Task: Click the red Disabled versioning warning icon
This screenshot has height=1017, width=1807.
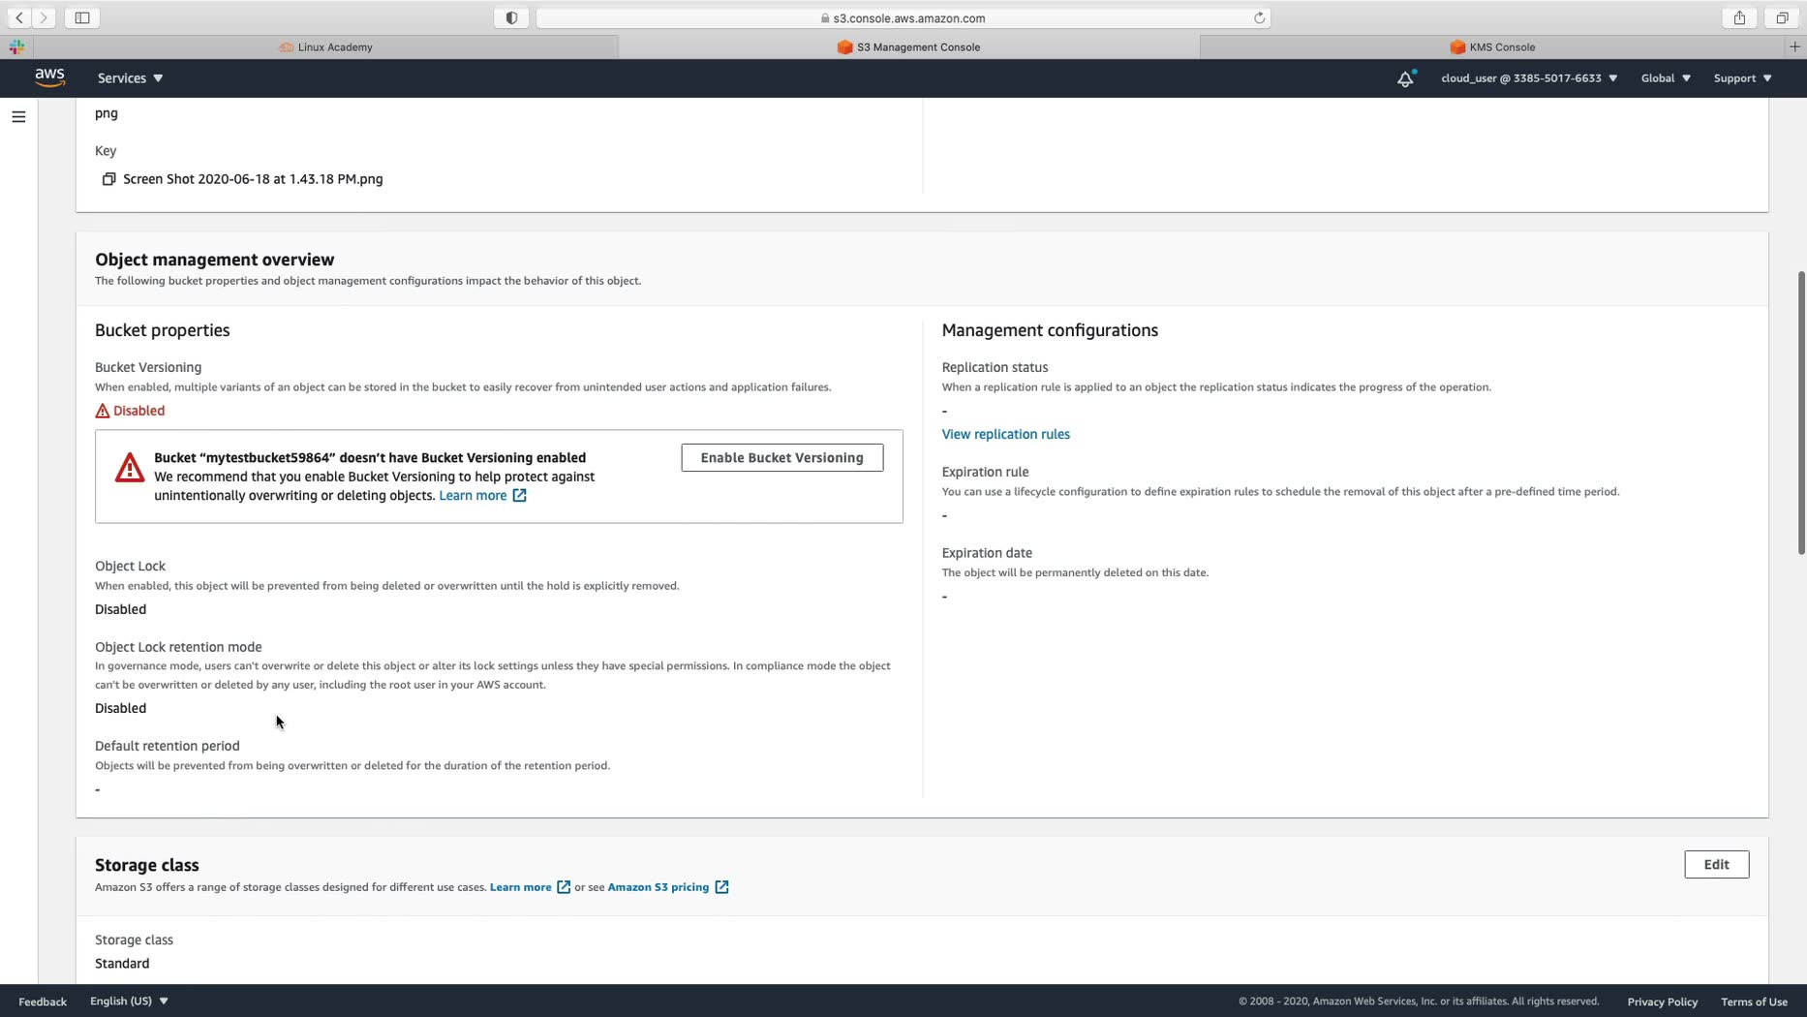Action: [x=103, y=411]
